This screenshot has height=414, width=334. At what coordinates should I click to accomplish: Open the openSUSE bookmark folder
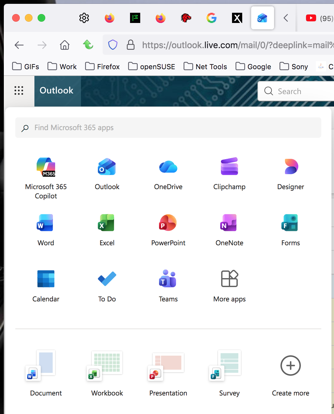tap(152, 66)
